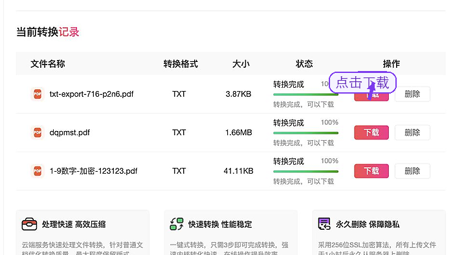Click the TXT format cell for 1-9数字-加密-123123.pdf
Viewport: 453px width, 255px height.
[179, 171]
